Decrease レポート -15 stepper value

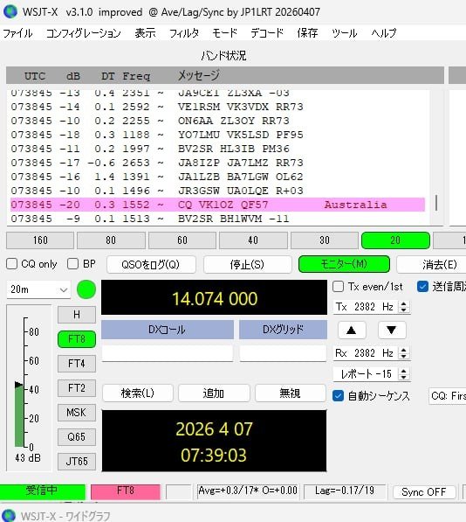[404, 377]
